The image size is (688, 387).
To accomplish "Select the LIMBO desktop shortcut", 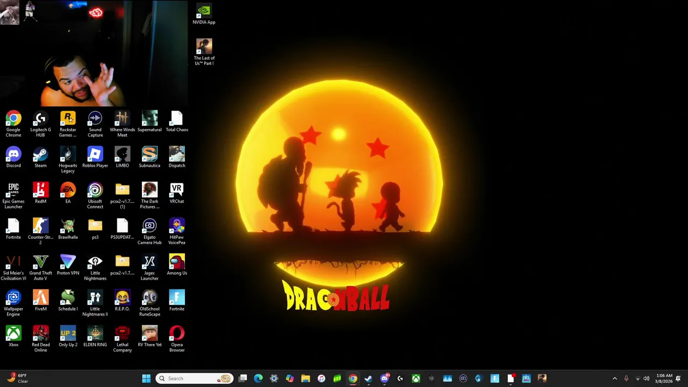I will point(122,157).
